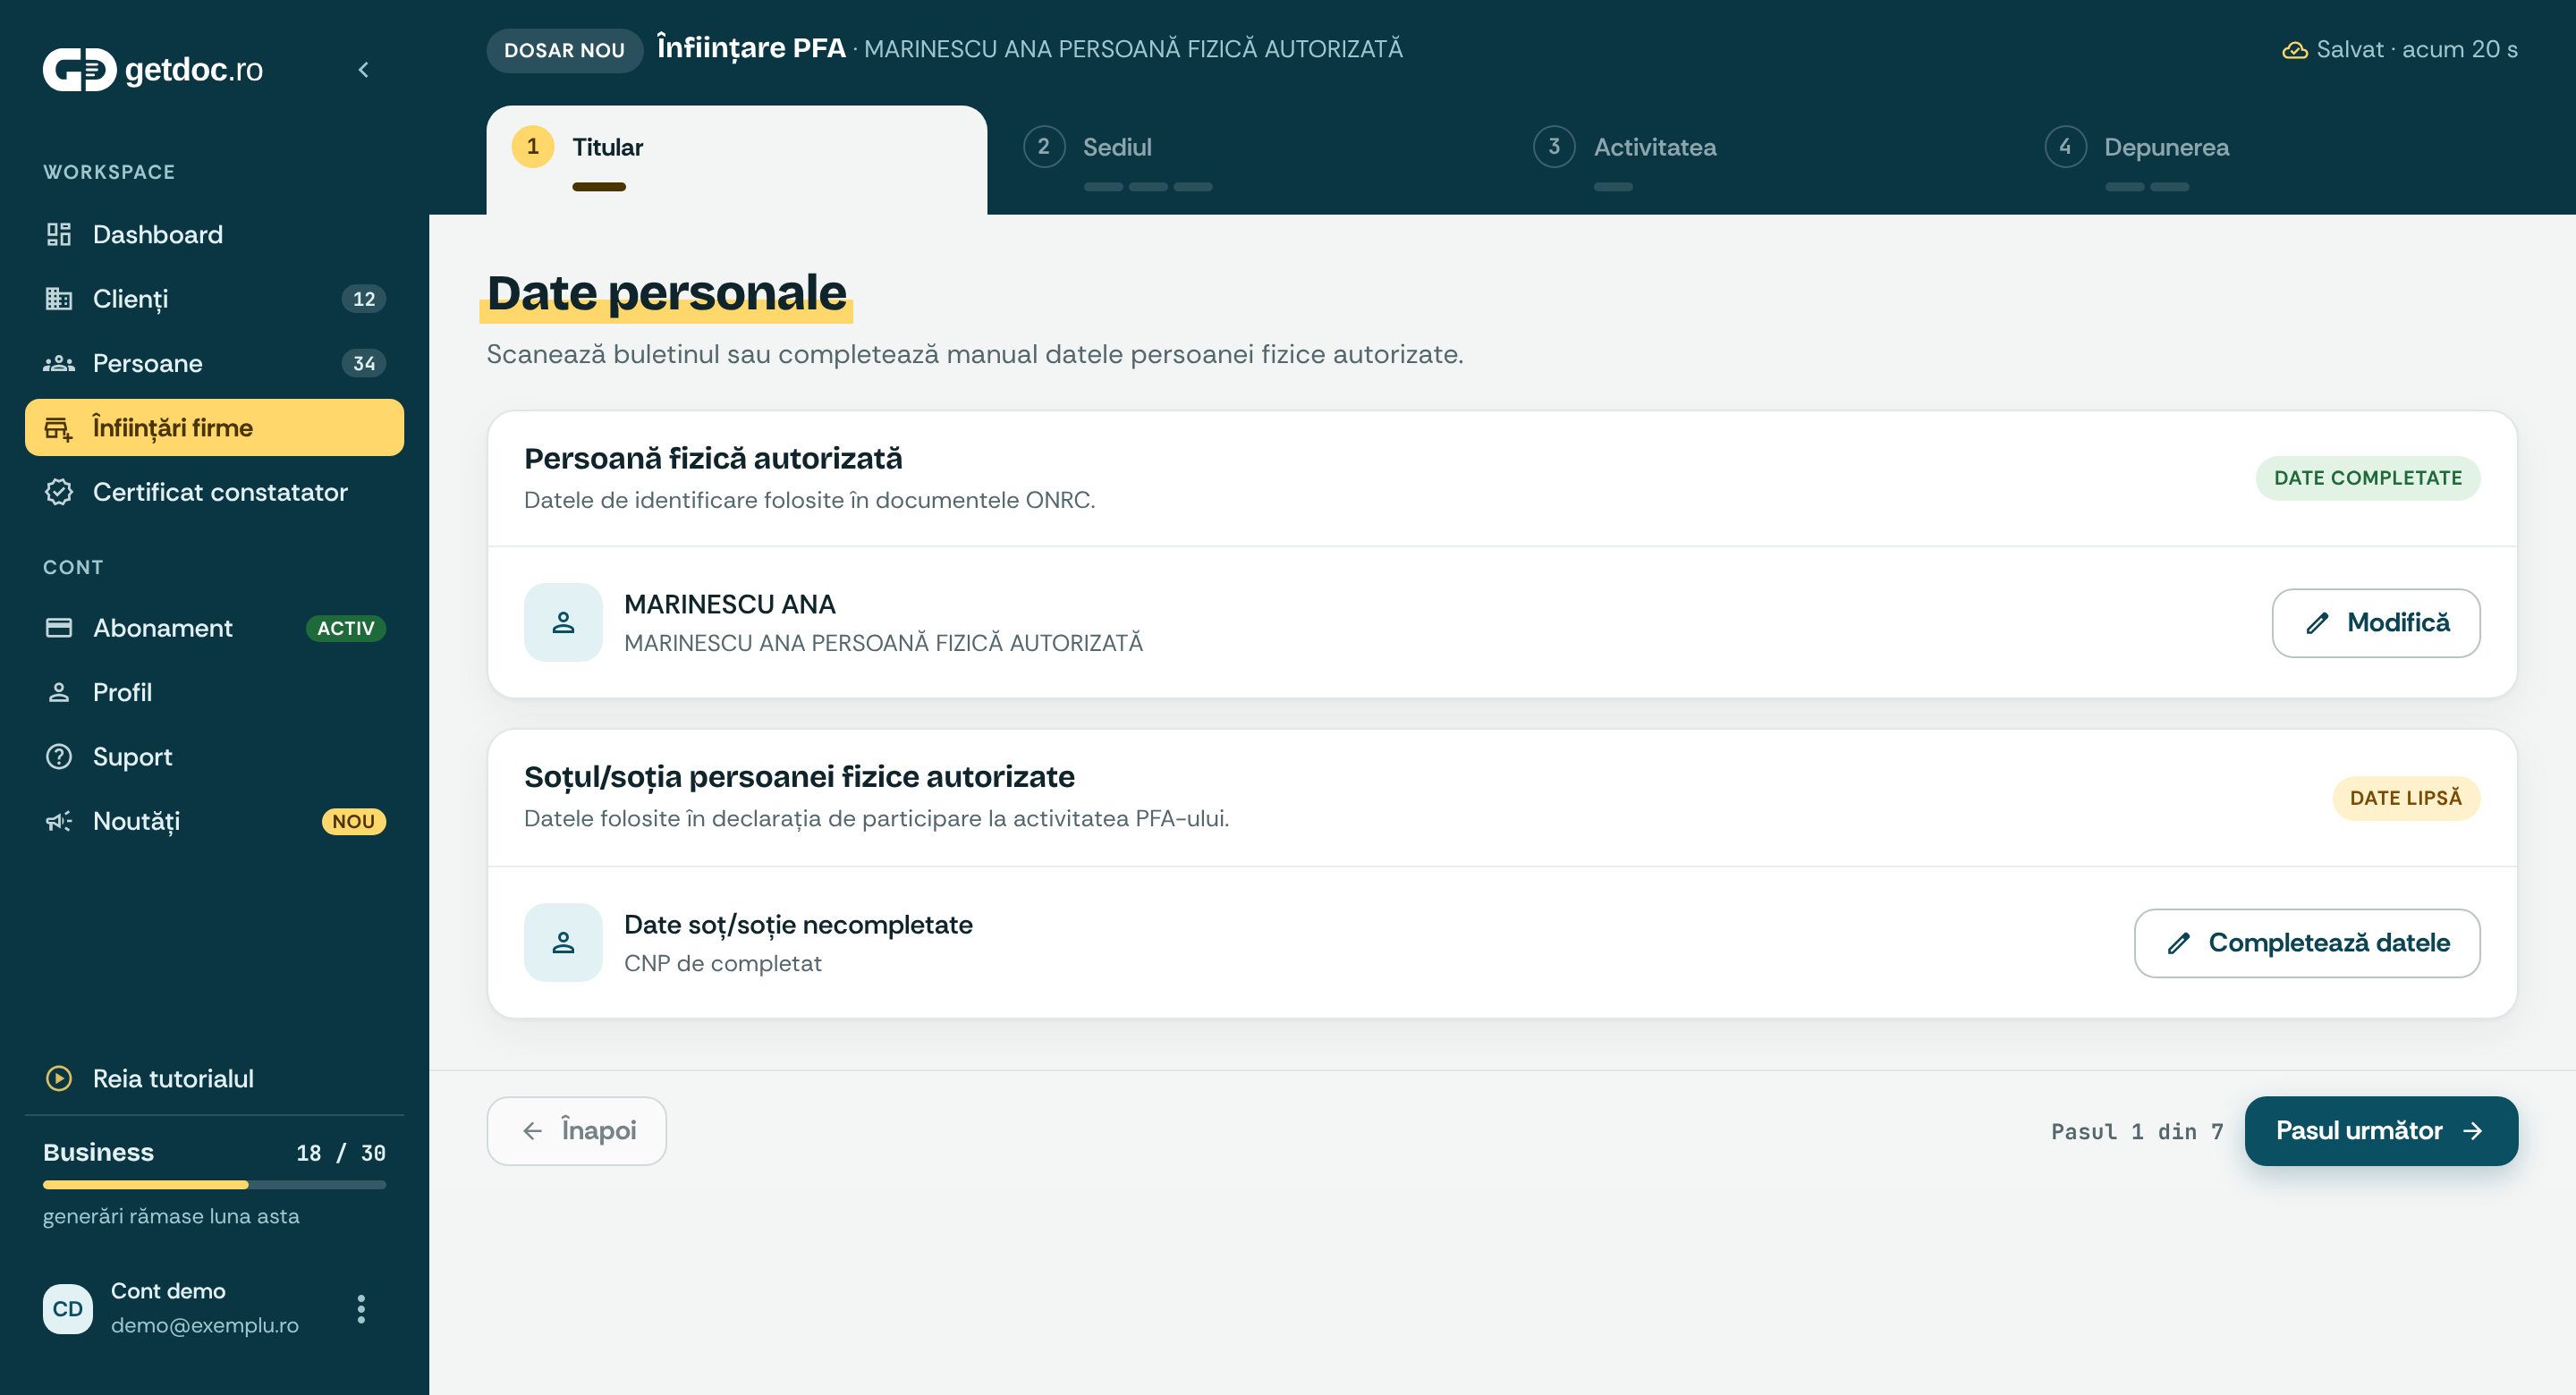Click the demo@exemplu.ro email text
Viewport: 2576px width, 1395px height.
coord(204,1325)
